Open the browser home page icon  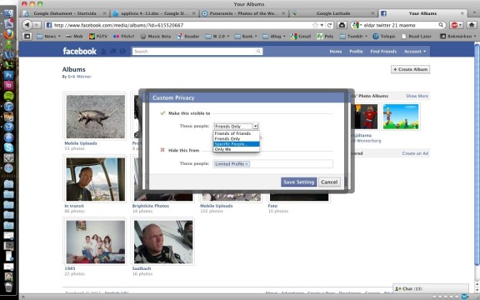coord(472,25)
